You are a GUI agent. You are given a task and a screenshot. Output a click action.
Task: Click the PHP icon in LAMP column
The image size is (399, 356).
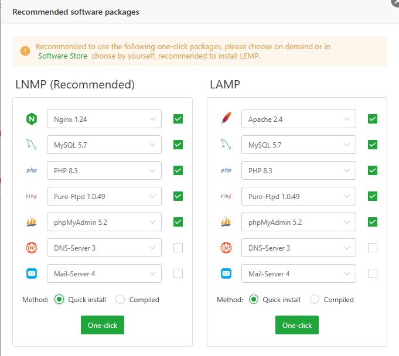tap(226, 170)
